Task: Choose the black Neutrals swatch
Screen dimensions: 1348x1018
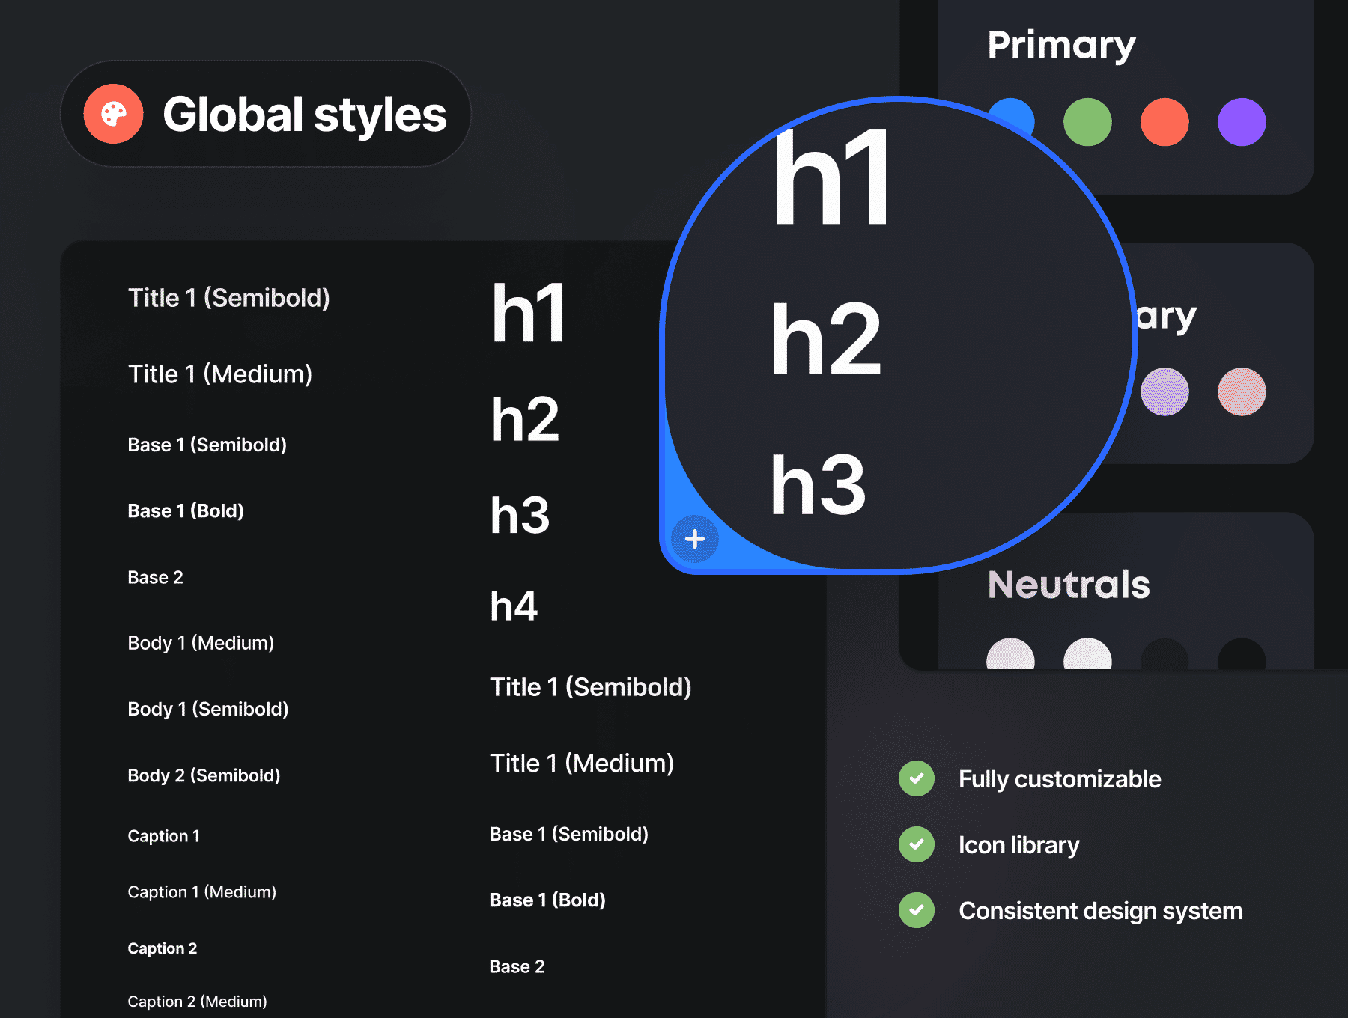Action: 1242,654
